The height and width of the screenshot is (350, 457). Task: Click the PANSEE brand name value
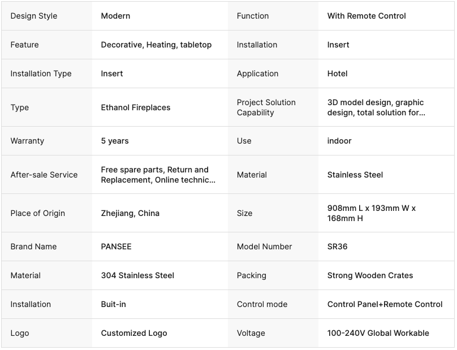(116, 247)
